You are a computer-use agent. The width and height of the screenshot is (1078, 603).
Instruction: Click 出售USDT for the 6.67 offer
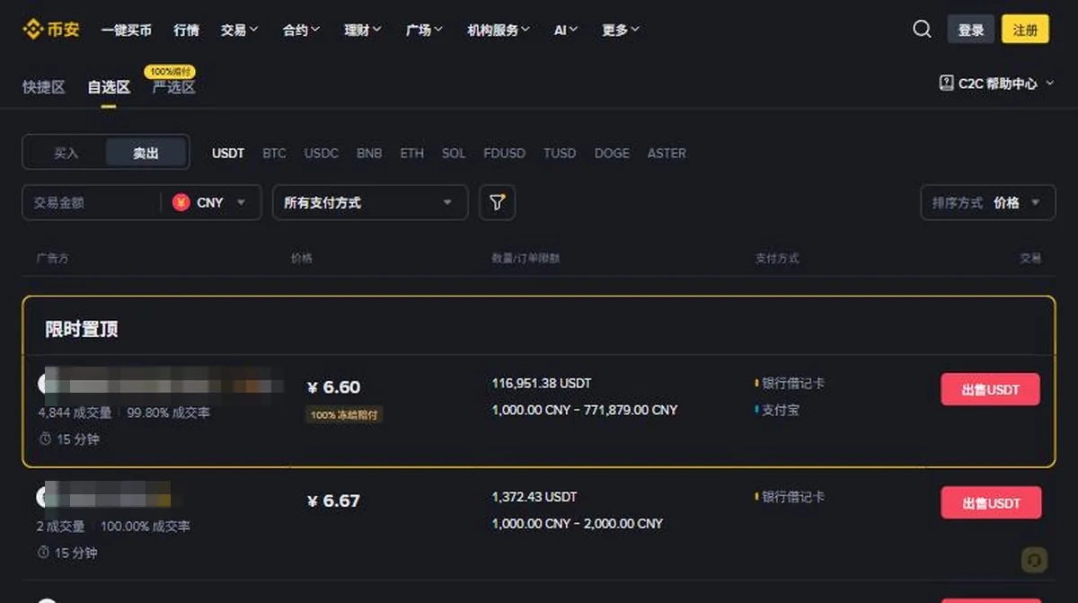(x=991, y=503)
